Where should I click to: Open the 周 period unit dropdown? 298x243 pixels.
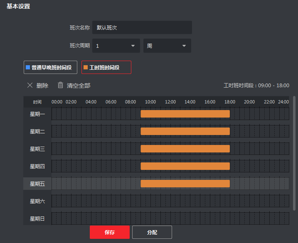click(x=167, y=46)
